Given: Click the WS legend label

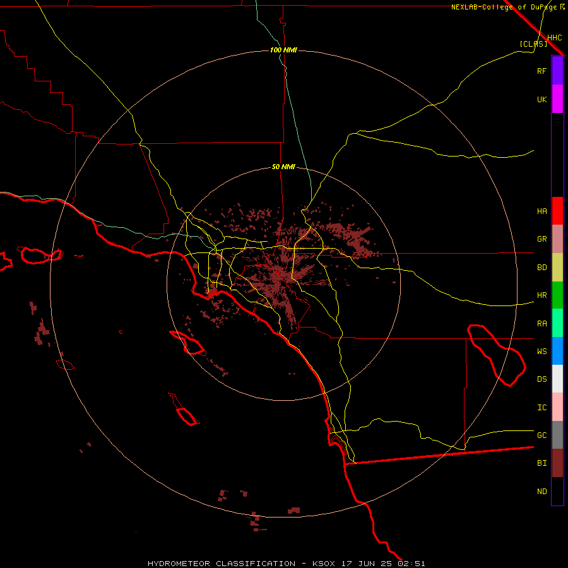Looking at the screenshot, I should pyautogui.click(x=542, y=351).
